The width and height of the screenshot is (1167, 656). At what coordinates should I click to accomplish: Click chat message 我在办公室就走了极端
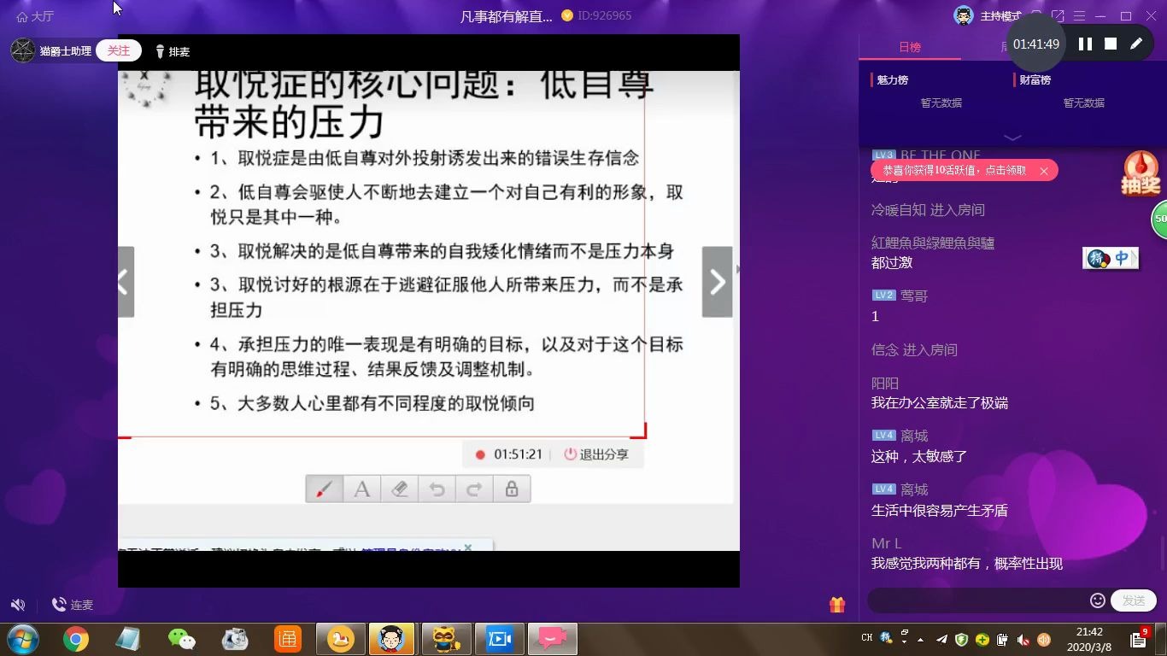[940, 402]
